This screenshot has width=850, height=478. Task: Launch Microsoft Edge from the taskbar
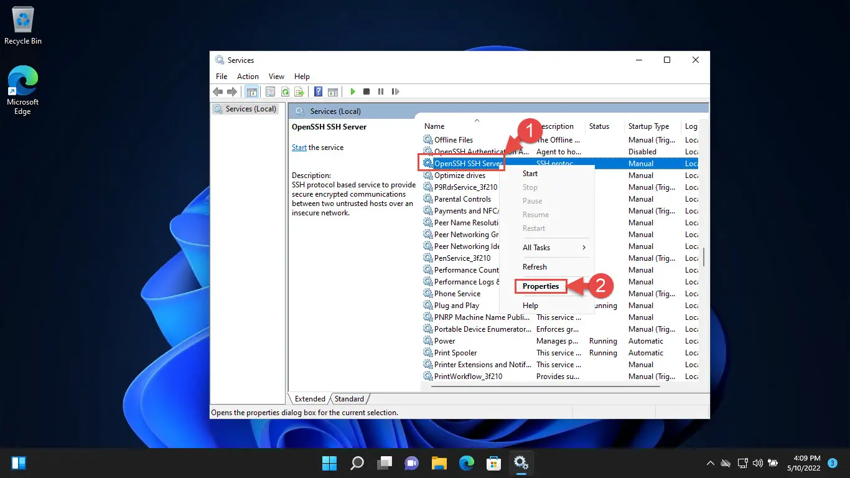click(467, 463)
